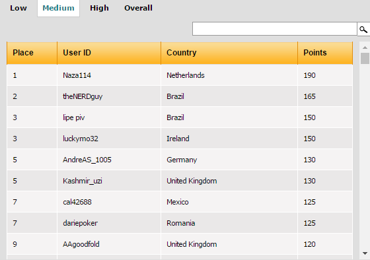The image size is (370, 260).
Task: Select the Medium tab
Action: tap(58, 8)
